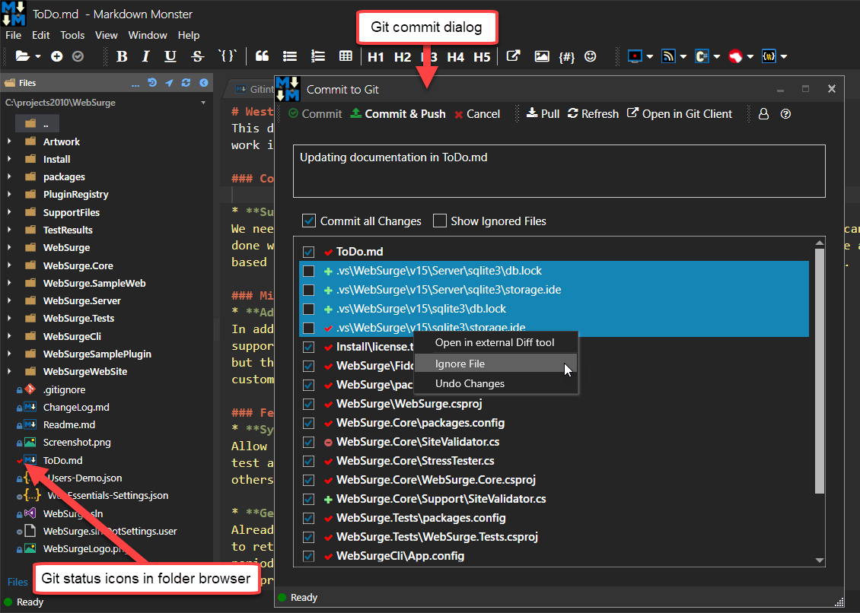Open Git dialog help question mark icon
Image resolution: width=860 pixels, height=613 pixels.
click(x=786, y=114)
